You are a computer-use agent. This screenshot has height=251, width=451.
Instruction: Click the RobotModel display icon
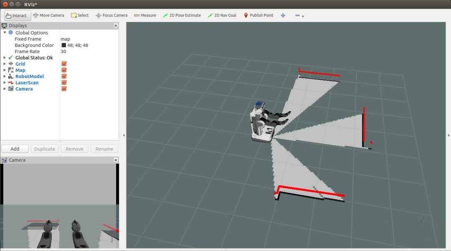[10, 76]
